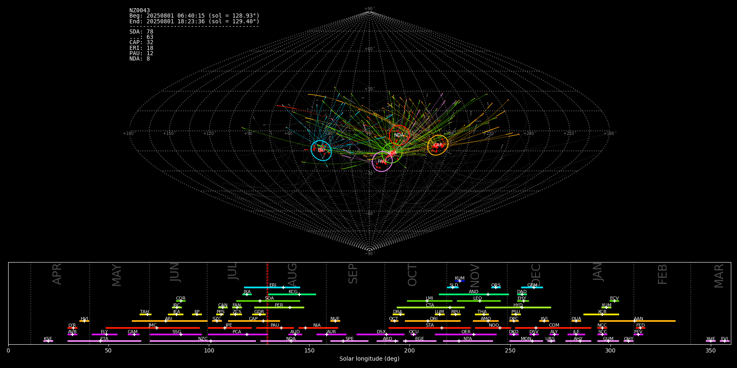Image resolution: width=737 pixels, height=368 pixels.
Task: Click the DRA shower bar
Action: click(x=398, y=314)
